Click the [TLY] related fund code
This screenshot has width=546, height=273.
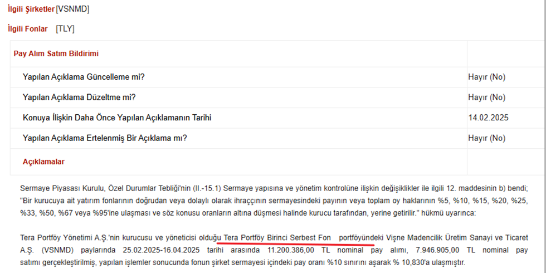point(65,29)
